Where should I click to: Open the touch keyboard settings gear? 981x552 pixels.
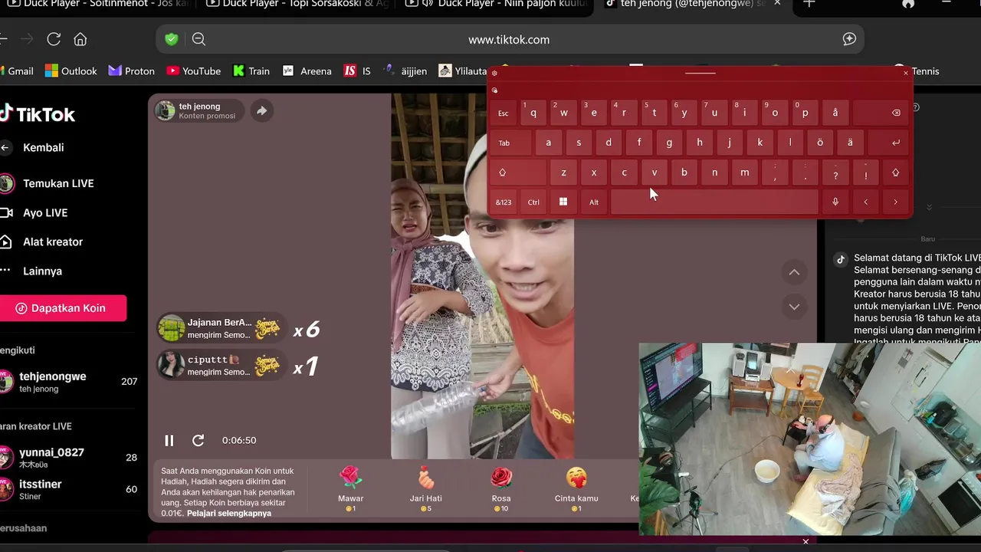click(x=494, y=73)
